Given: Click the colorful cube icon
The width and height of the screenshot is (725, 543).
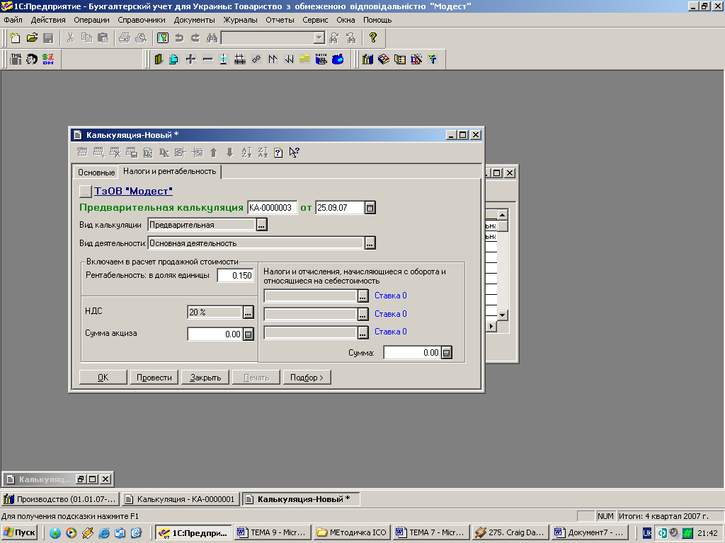Looking at the screenshot, I should [x=384, y=59].
